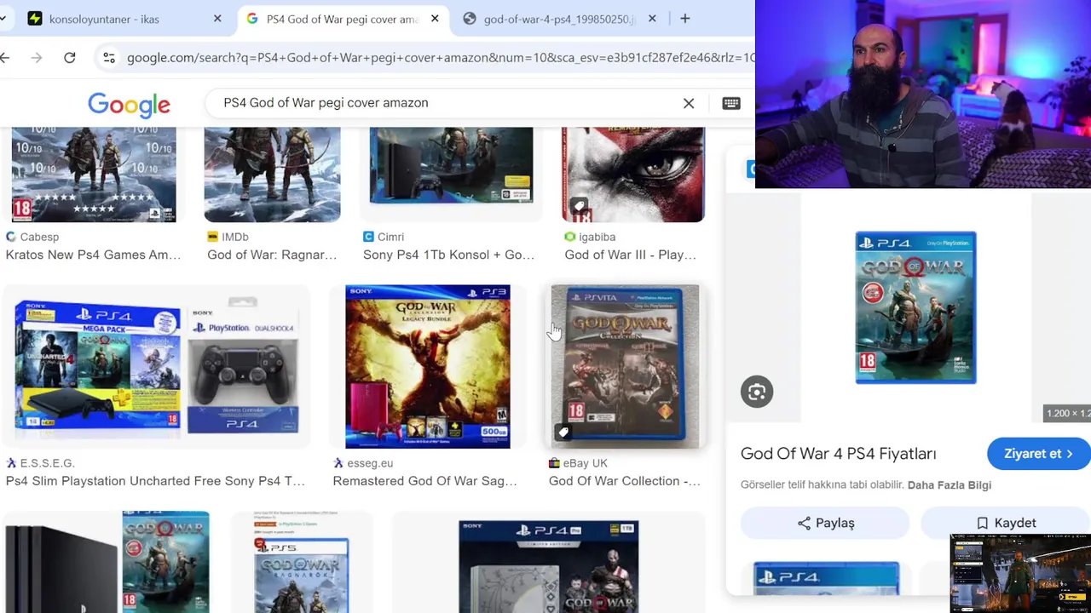This screenshot has height=613, width=1091.
Task: Open 'God Of War 4 PS4 Fiyatları' title
Action: pyautogui.click(x=838, y=454)
